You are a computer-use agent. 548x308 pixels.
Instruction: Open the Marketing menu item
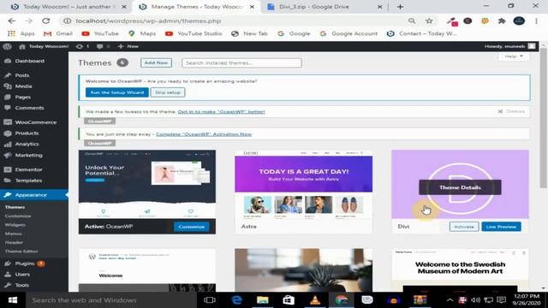[x=28, y=155]
